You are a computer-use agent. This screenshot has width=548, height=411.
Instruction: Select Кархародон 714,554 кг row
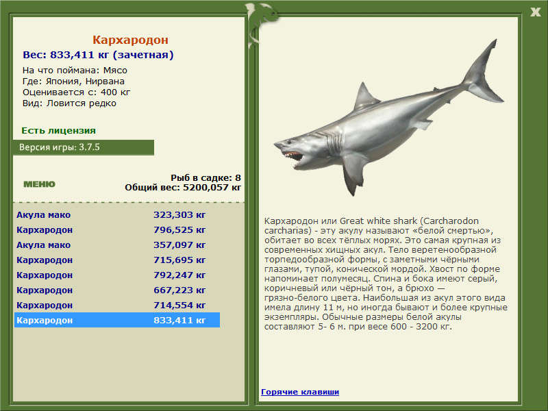pos(117,305)
